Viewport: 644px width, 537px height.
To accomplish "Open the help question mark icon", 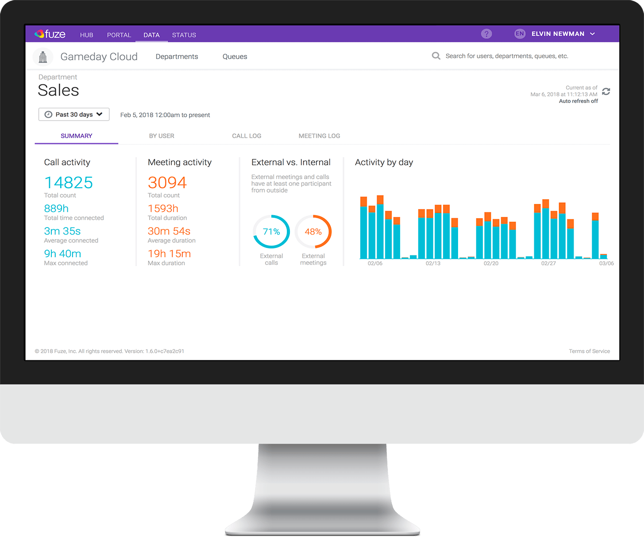I will (486, 34).
